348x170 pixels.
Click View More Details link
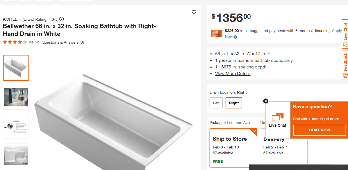coord(233,74)
